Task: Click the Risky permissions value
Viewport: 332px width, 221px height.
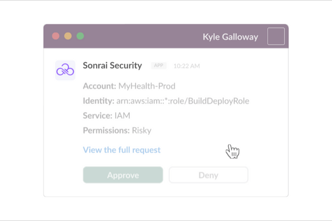Action: (x=142, y=130)
